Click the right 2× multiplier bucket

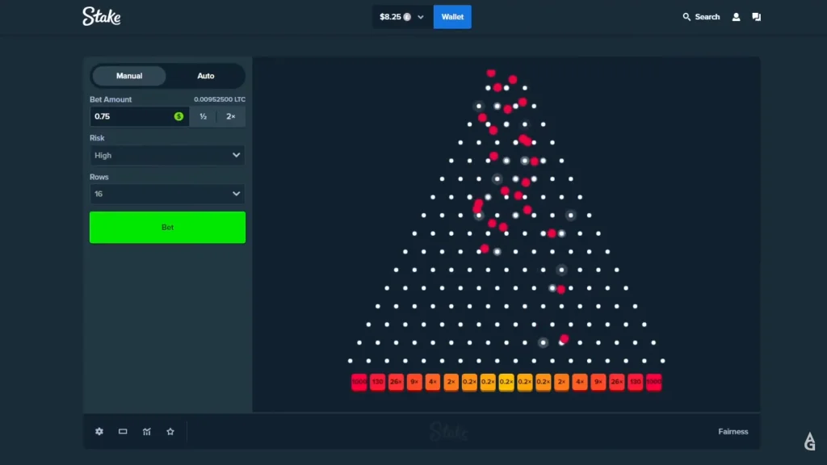(562, 382)
